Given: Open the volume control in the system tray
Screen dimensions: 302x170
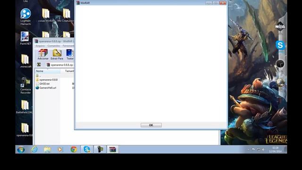Looking at the screenshot, I should [x=263, y=149].
